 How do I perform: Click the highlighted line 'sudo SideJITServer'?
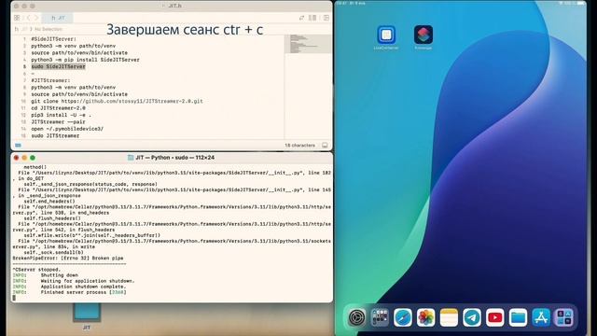[x=58, y=66]
